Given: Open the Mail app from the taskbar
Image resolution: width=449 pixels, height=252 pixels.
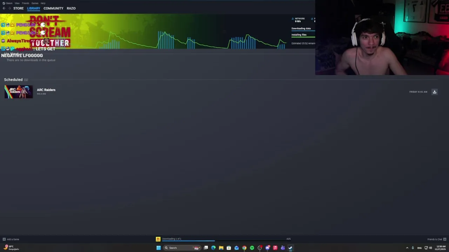Looking at the screenshot, I should click(x=236, y=248).
